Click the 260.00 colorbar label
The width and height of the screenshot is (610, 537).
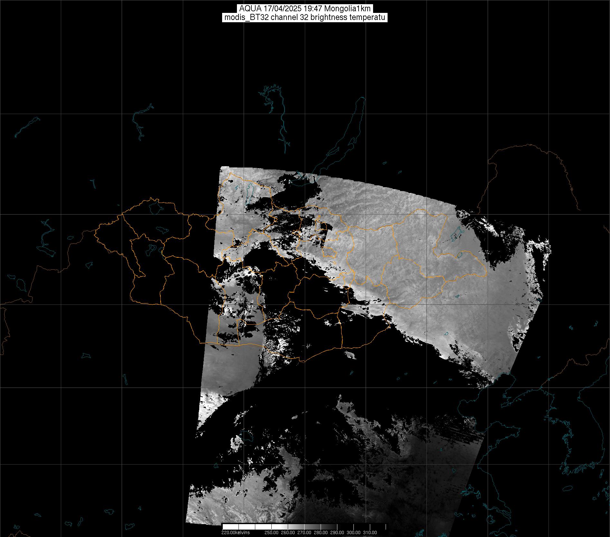point(288,532)
